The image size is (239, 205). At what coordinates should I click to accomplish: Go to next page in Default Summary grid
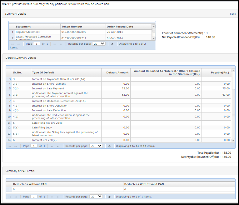(x=52, y=146)
